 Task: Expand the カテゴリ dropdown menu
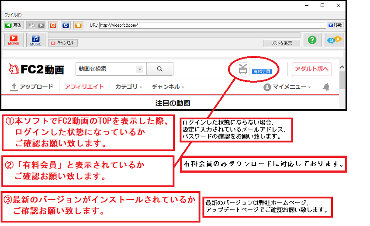pos(128,87)
